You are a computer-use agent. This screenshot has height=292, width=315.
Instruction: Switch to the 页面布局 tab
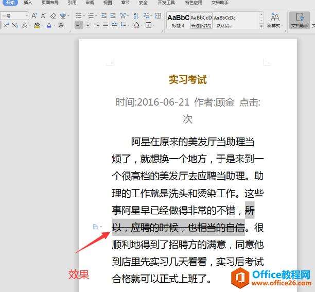[50, 3]
